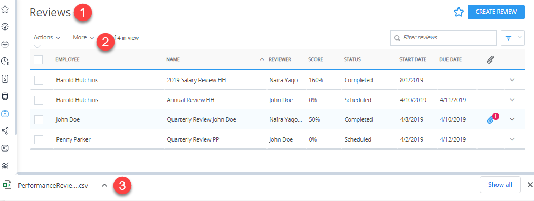Open the downloaded PerformanceRevie....csv file
534x201 pixels.
click(53, 186)
